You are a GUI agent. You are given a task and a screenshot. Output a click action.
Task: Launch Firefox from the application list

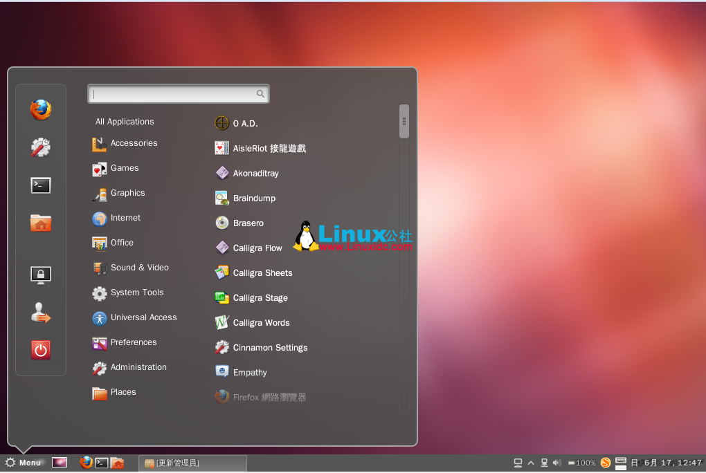point(260,398)
